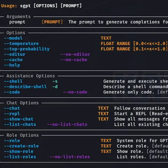Viewport: 168px width, 168px height.
Task: Click the '--describe-shell' option
Action: coord(25,87)
